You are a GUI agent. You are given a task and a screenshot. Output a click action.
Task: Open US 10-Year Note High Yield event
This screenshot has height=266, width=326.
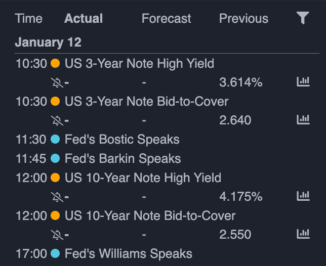pyautogui.click(x=143, y=178)
